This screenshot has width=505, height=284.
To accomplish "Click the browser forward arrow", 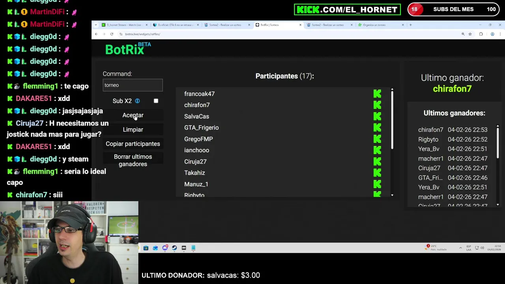I will (104, 34).
